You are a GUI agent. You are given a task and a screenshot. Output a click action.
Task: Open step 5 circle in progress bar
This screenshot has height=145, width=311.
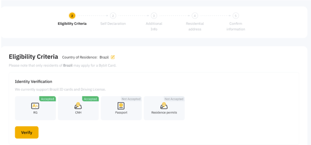(x=235, y=16)
